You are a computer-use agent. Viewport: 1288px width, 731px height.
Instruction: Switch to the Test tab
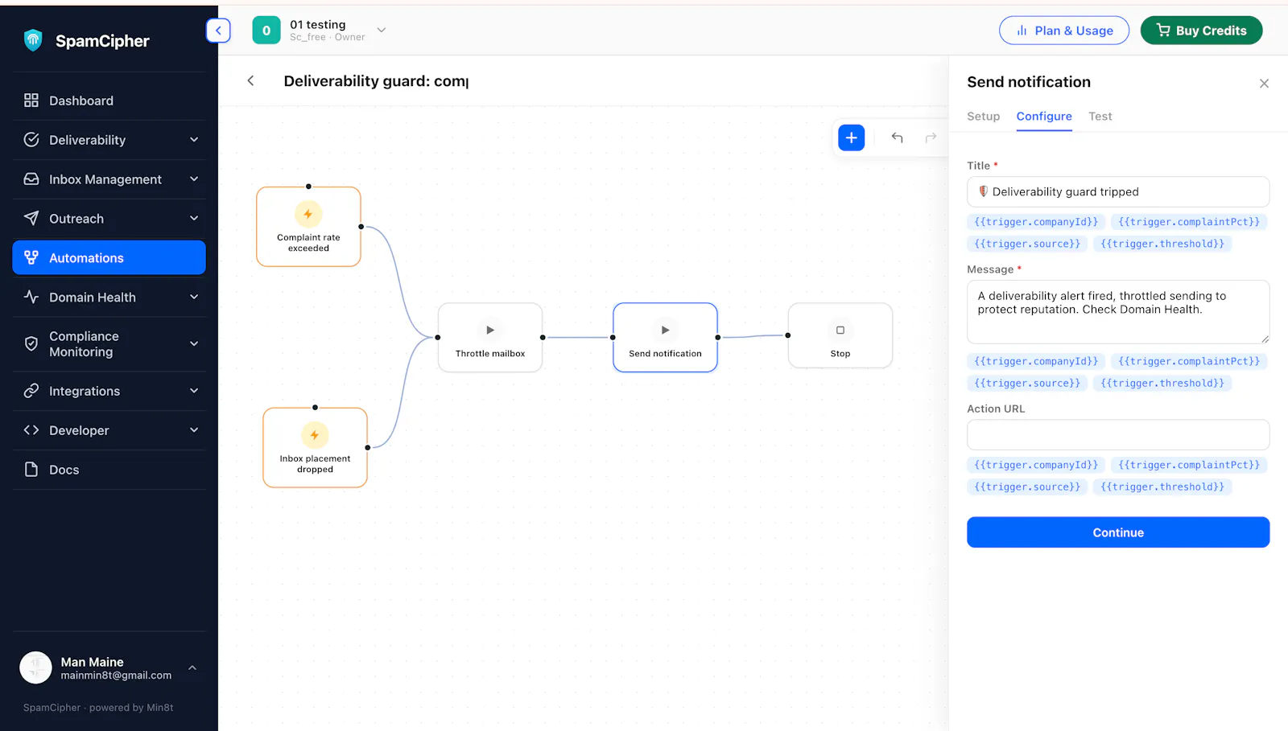(1100, 117)
